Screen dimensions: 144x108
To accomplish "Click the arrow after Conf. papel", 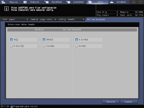I will 27,19.
